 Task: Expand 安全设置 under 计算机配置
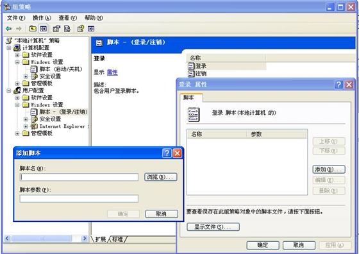pos(26,76)
